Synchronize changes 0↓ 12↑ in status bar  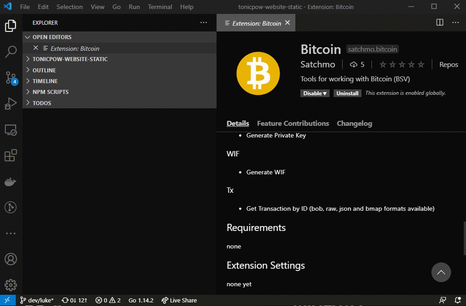pyautogui.click(x=74, y=300)
